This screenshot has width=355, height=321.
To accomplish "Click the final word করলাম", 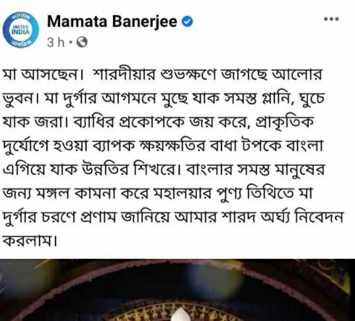I will (x=29, y=241).
